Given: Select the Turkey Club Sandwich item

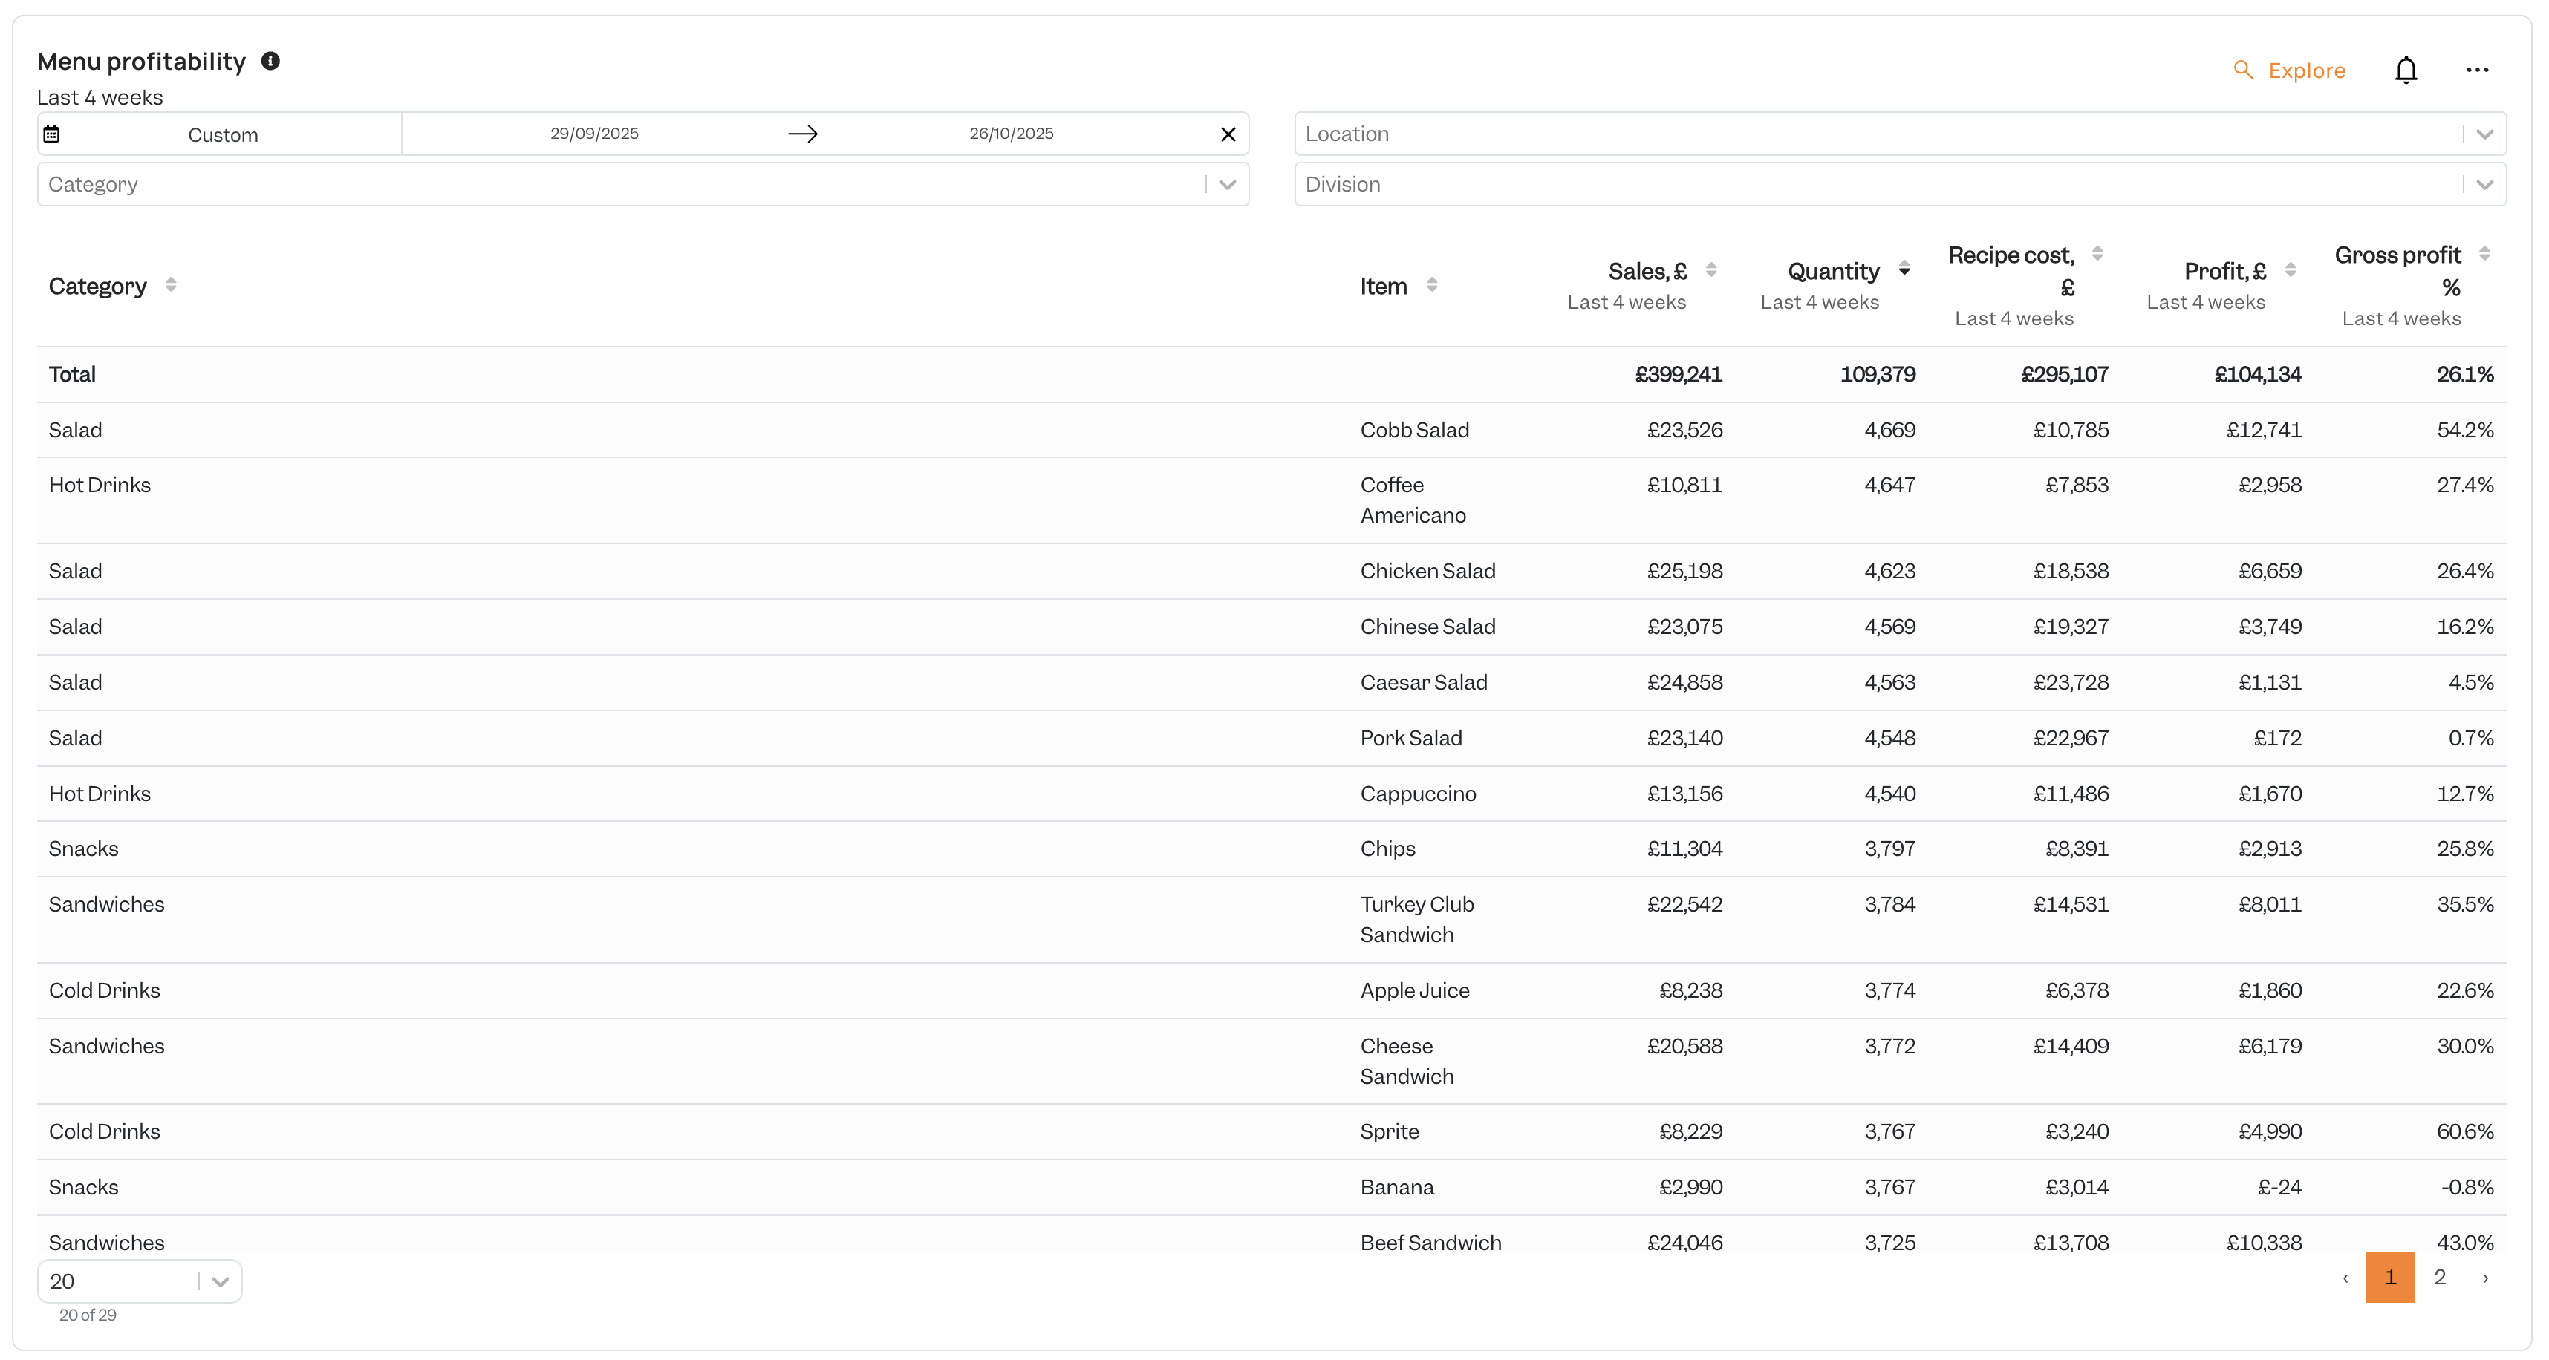Looking at the screenshot, I should tap(1416, 919).
